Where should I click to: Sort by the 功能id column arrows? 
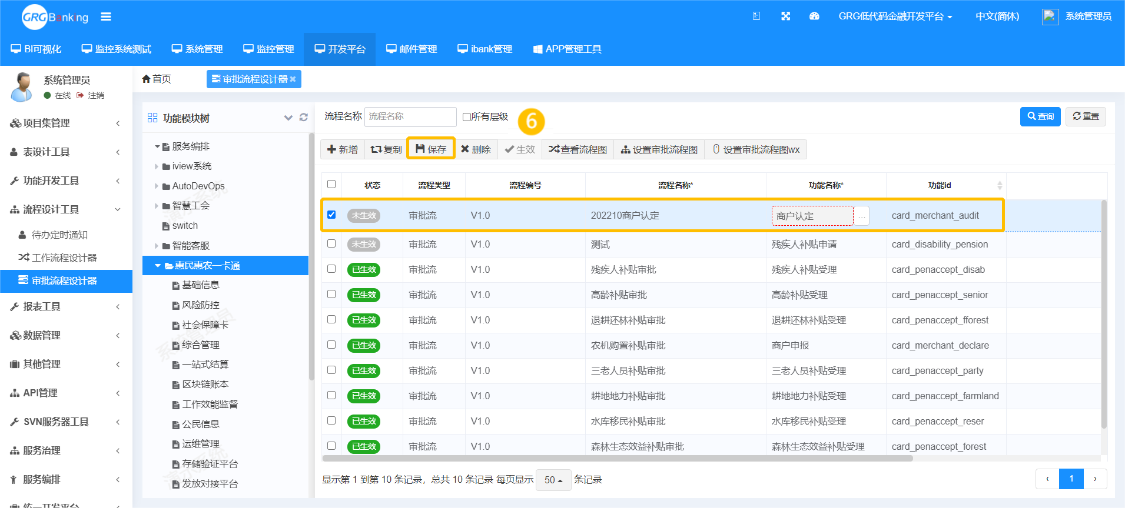click(x=1000, y=185)
